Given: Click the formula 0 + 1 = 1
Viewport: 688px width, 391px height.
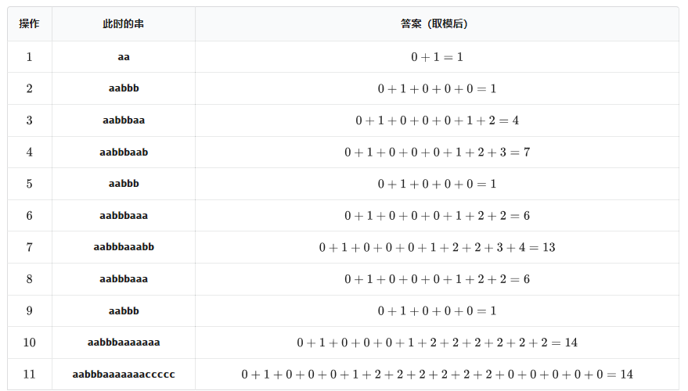Looking at the screenshot, I should click(437, 57).
